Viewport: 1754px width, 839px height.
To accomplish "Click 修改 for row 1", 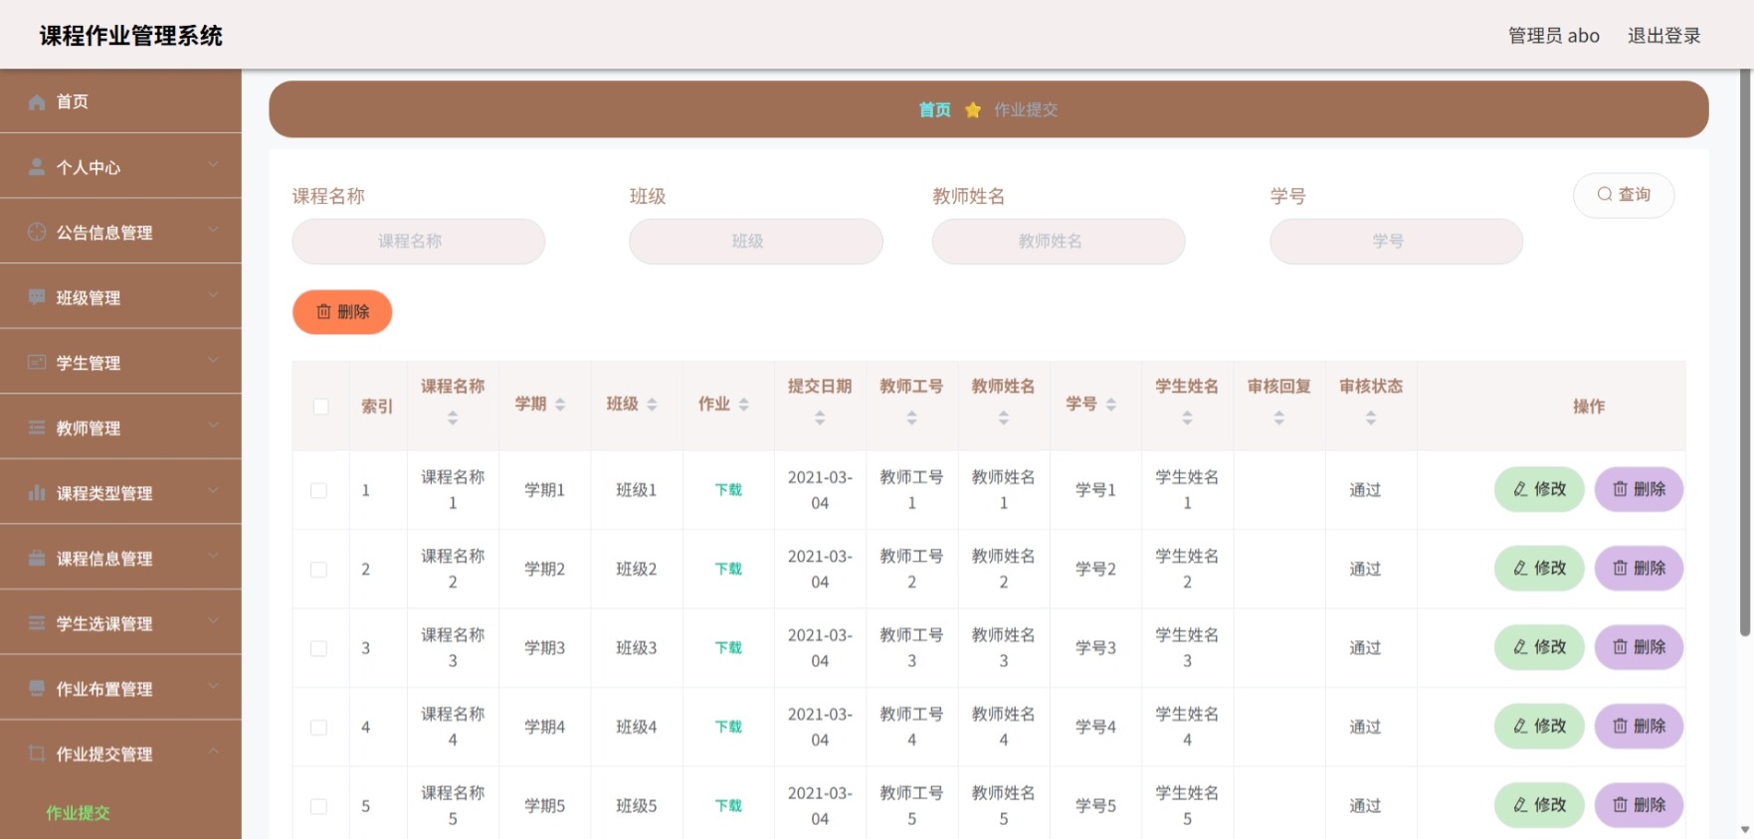I will (x=1539, y=489).
